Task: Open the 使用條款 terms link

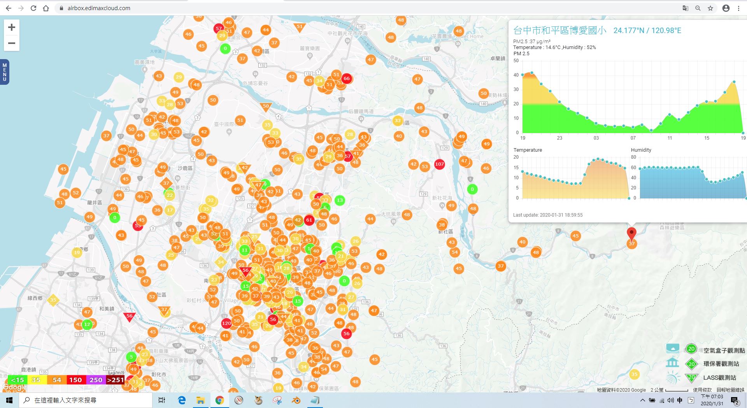Action: pos(702,390)
